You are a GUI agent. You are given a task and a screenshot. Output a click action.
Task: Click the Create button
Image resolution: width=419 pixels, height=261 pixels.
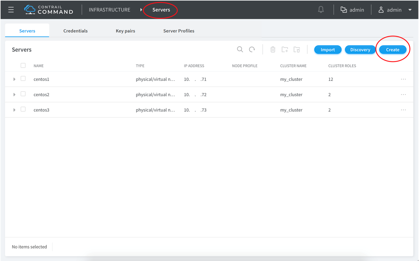[x=392, y=50]
